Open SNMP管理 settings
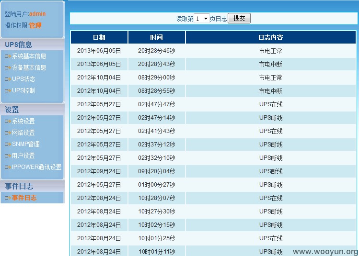This screenshot has height=256, width=359. point(26,144)
